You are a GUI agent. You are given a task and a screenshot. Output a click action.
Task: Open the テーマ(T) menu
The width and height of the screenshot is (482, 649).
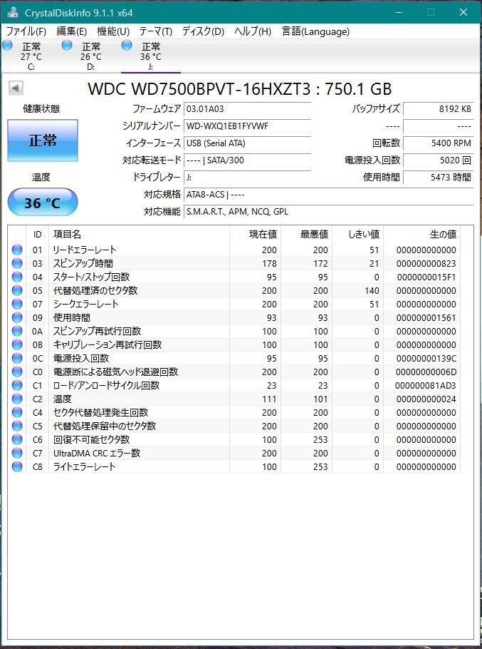click(x=155, y=31)
